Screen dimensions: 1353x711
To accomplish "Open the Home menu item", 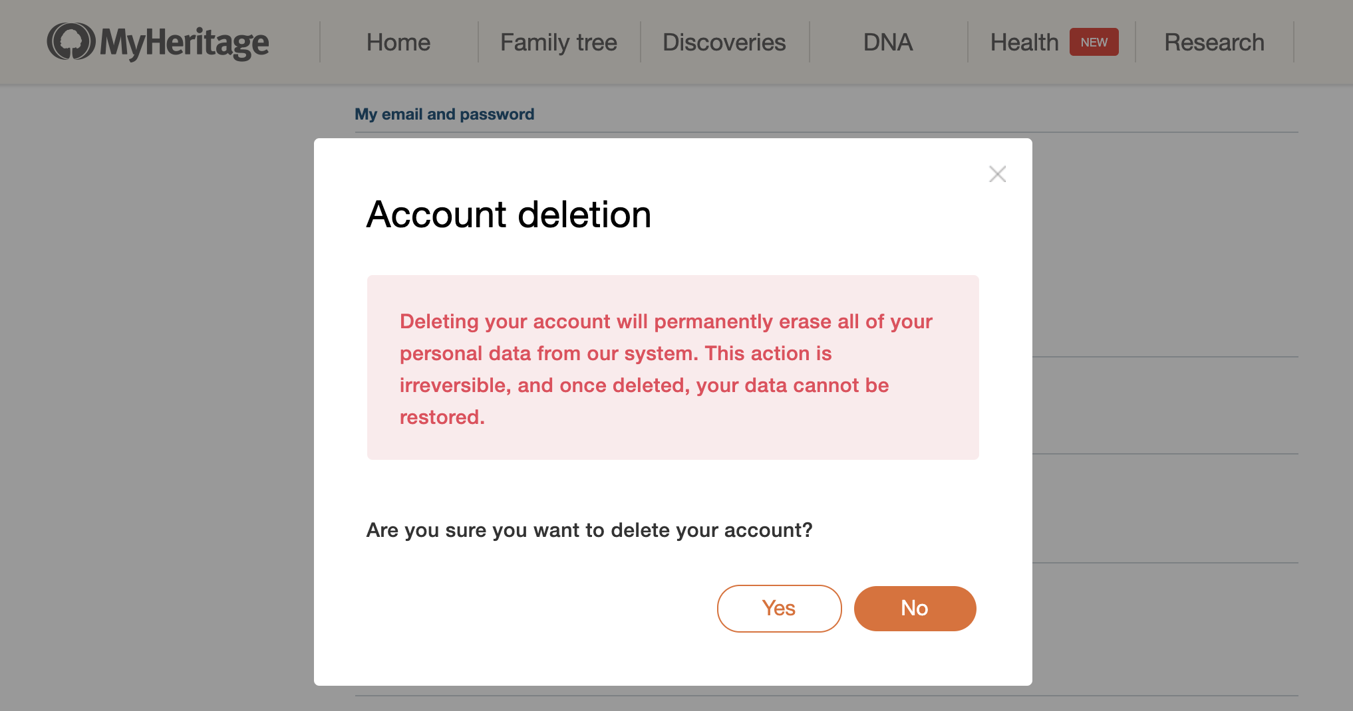I will (x=398, y=42).
